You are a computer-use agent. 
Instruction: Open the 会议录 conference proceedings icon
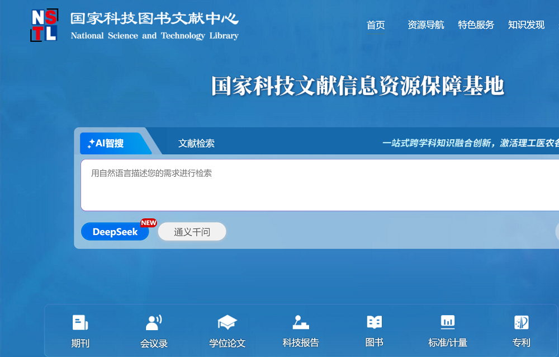(x=154, y=323)
